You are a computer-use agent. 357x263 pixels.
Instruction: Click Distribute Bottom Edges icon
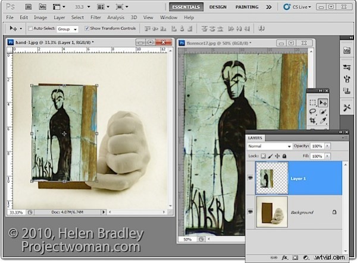(220, 28)
